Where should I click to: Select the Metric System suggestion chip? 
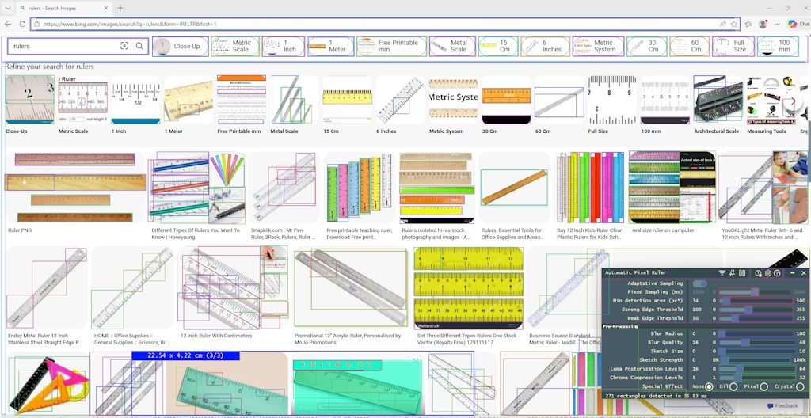(598, 46)
